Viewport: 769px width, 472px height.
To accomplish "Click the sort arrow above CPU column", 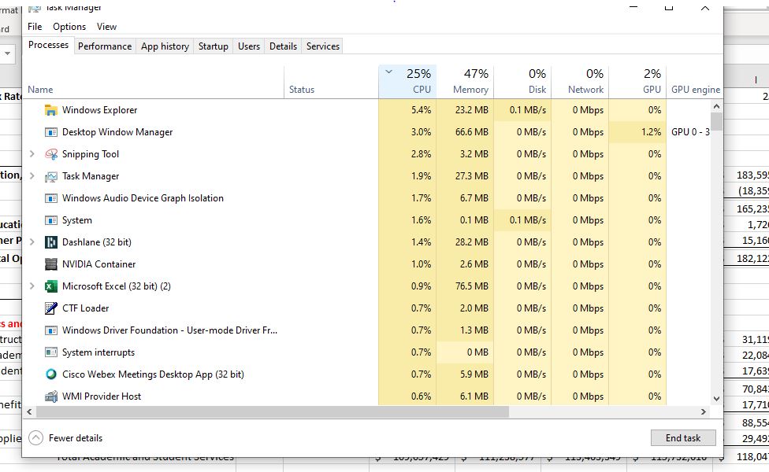I will coord(389,72).
